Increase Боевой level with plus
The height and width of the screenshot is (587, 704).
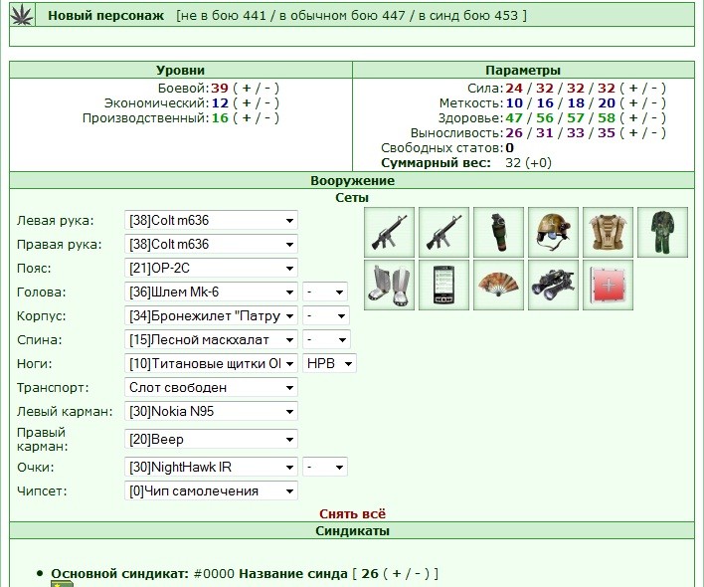tap(246, 88)
